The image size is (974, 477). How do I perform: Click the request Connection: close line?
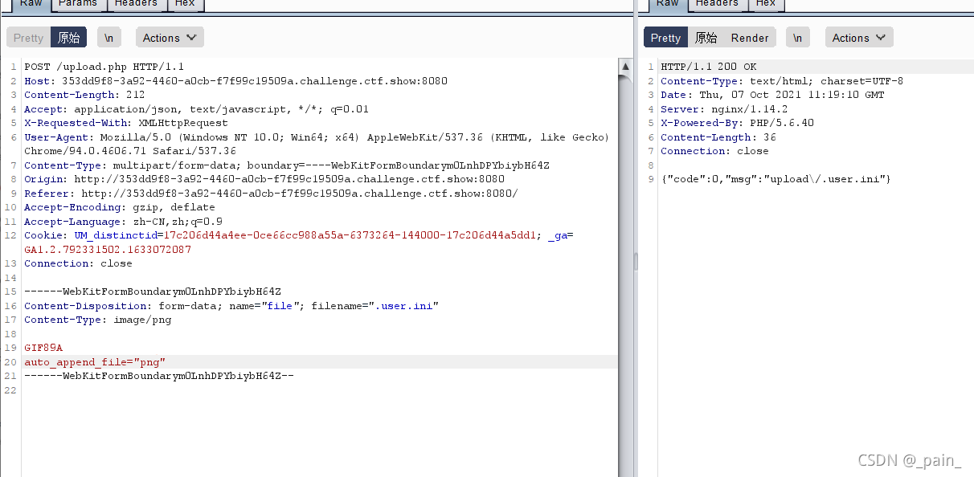coord(78,263)
